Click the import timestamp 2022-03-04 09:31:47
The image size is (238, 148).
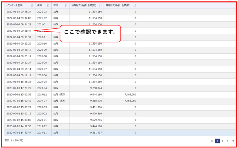coord(19,31)
